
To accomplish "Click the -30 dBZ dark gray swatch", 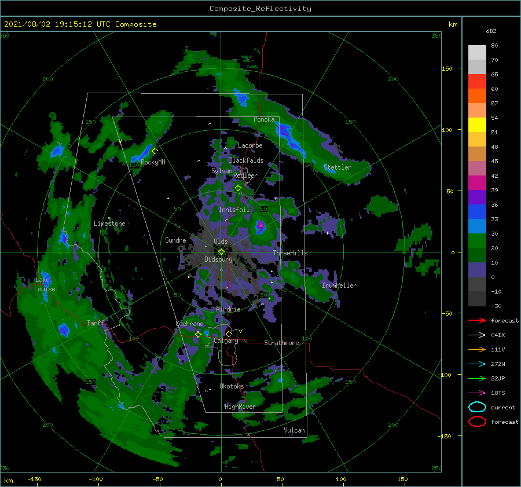I will click(x=477, y=299).
